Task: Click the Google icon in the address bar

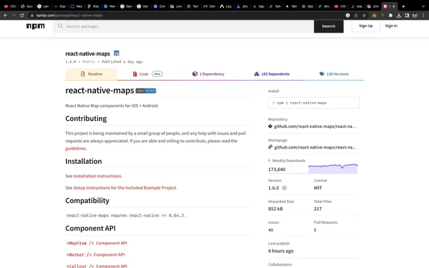Action: (x=348, y=15)
